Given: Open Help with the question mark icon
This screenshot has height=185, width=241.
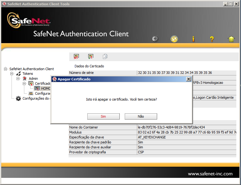Looking at the screenshot, I should pyautogui.click(x=212, y=39).
